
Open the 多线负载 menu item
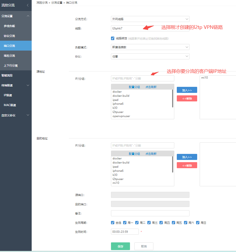coord(9,26)
